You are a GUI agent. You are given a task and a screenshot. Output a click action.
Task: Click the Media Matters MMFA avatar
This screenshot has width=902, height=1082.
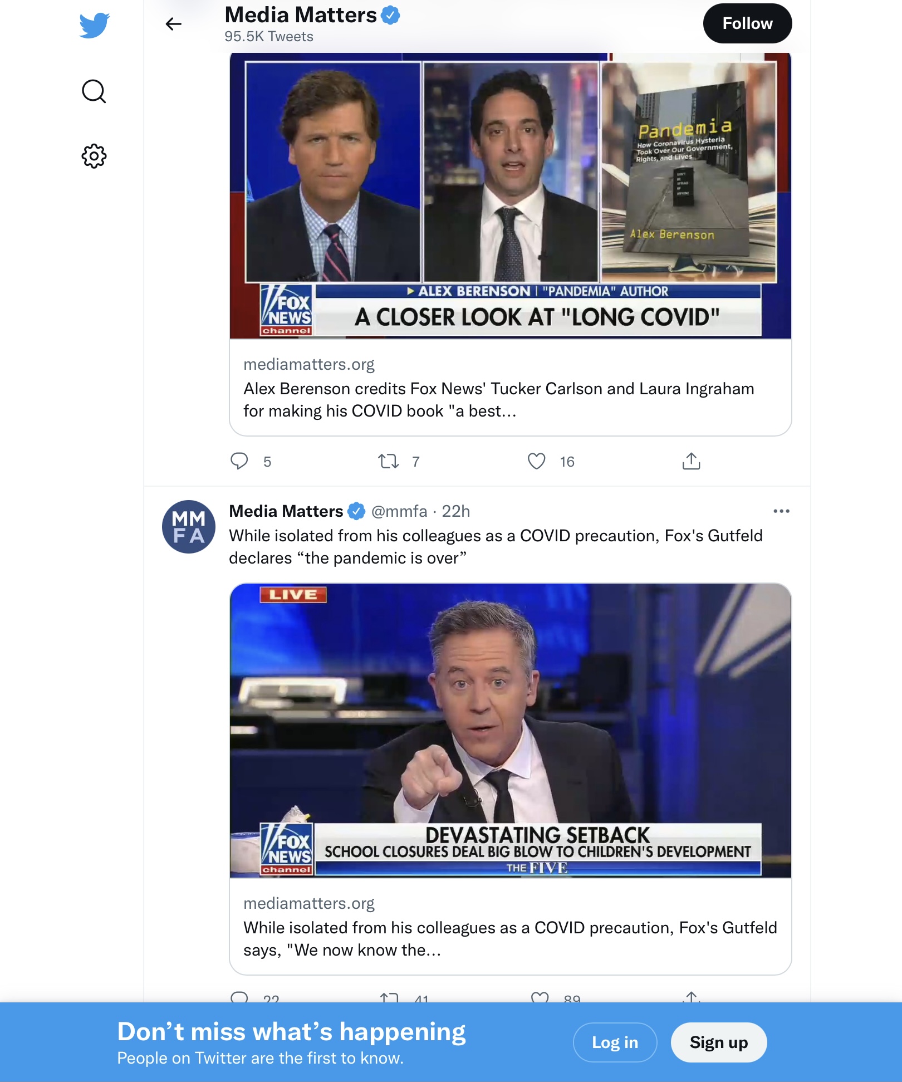[x=189, y=527]
